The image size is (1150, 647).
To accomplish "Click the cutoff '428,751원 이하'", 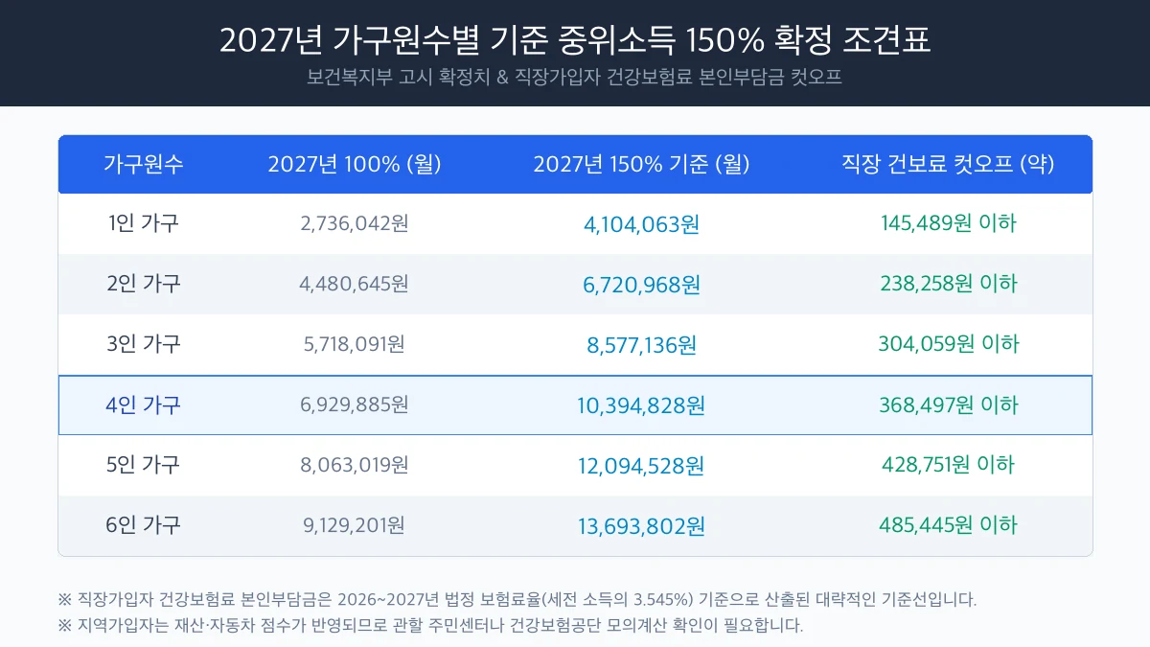I will pyautogui.click(x=949, y=465).
